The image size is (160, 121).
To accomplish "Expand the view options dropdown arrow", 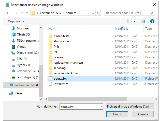I will pos(135,21).
